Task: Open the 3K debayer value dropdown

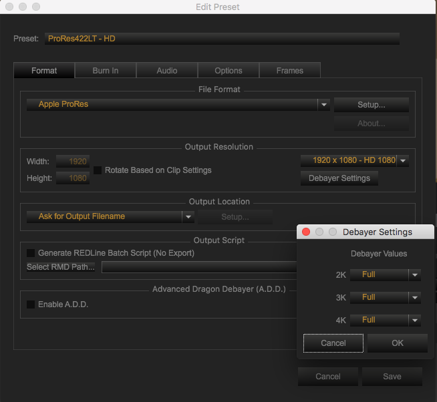Action: point(414,297)
